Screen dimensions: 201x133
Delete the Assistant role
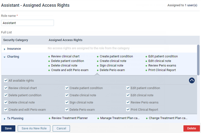[191, 129]
